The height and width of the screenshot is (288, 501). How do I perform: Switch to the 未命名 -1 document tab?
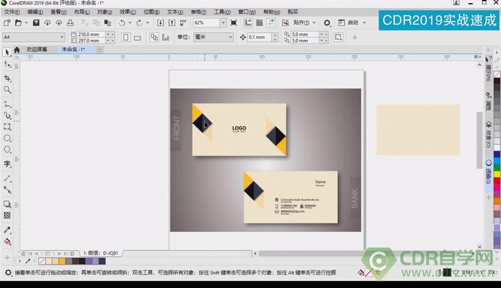coord(73,49)
